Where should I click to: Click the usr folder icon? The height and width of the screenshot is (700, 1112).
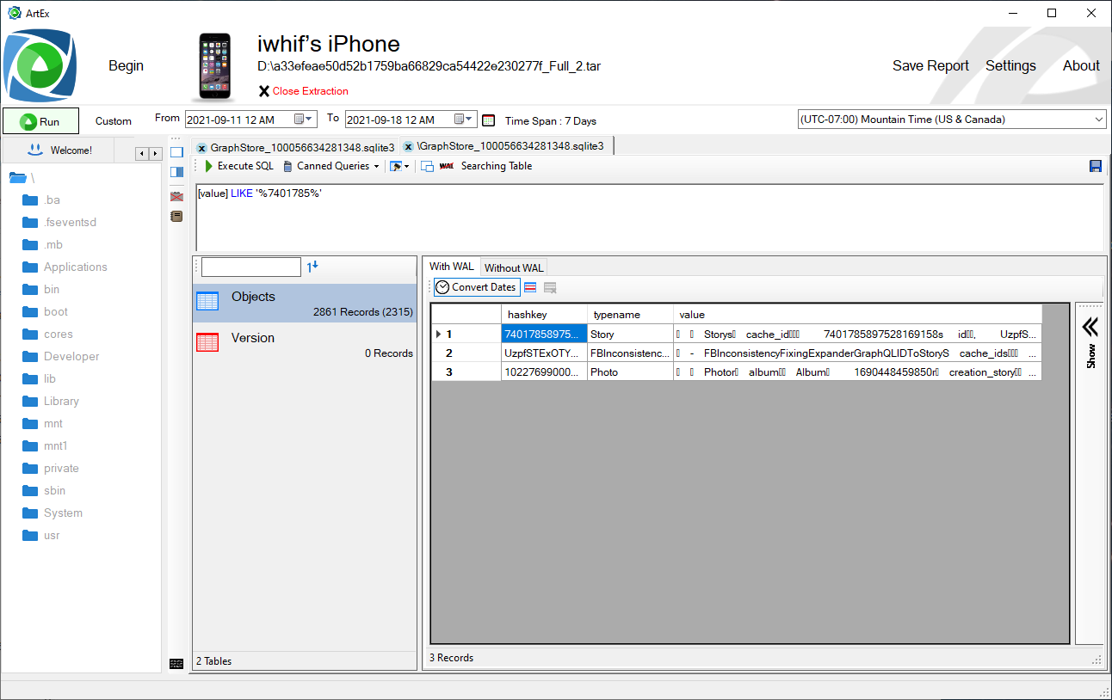point(30,535)
